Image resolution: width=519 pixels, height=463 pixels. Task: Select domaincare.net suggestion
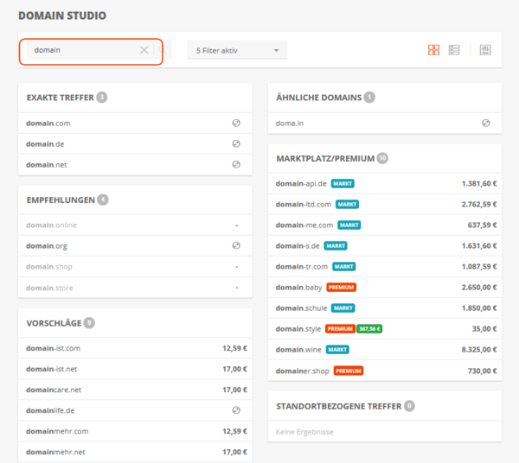pos(135,390)
